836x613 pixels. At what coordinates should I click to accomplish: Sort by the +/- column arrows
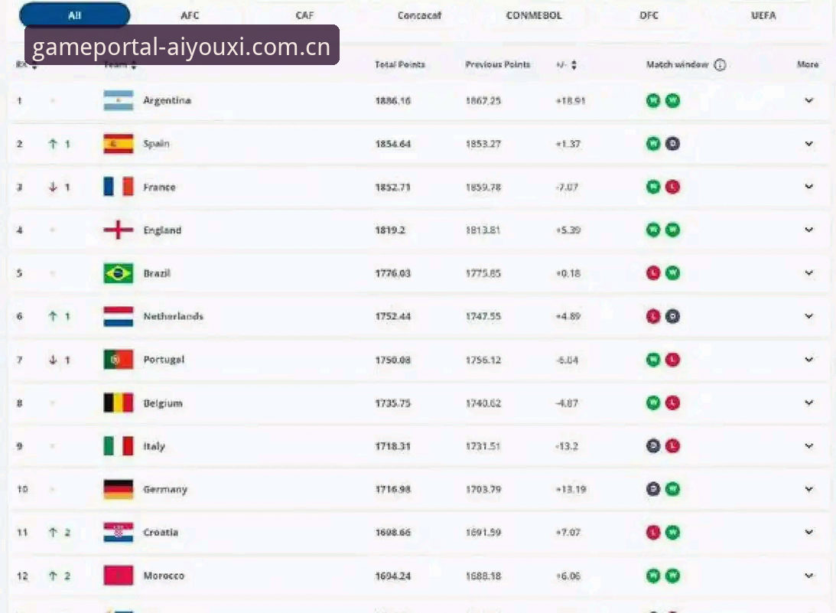point(574,64)
